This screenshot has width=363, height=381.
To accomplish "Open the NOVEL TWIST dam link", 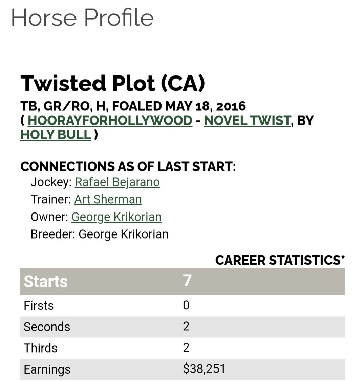I will coord(247,120).
